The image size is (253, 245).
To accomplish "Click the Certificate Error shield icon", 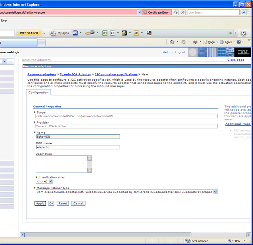I will pos(145,12).
